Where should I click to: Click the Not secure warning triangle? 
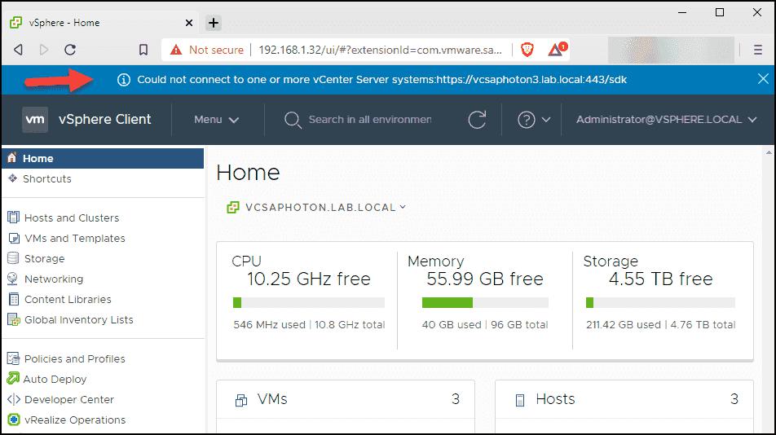176,50
